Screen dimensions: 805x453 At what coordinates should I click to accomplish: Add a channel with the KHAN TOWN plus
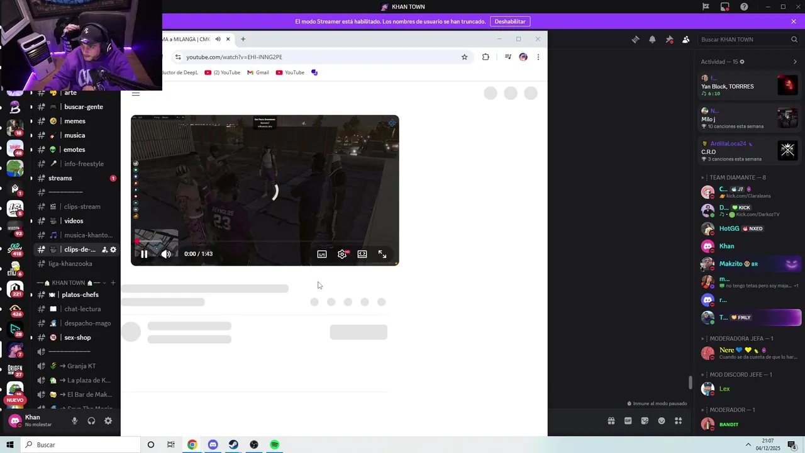113,283
